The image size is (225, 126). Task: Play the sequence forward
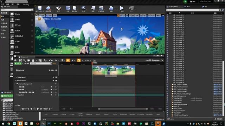(x=38, y=109)
